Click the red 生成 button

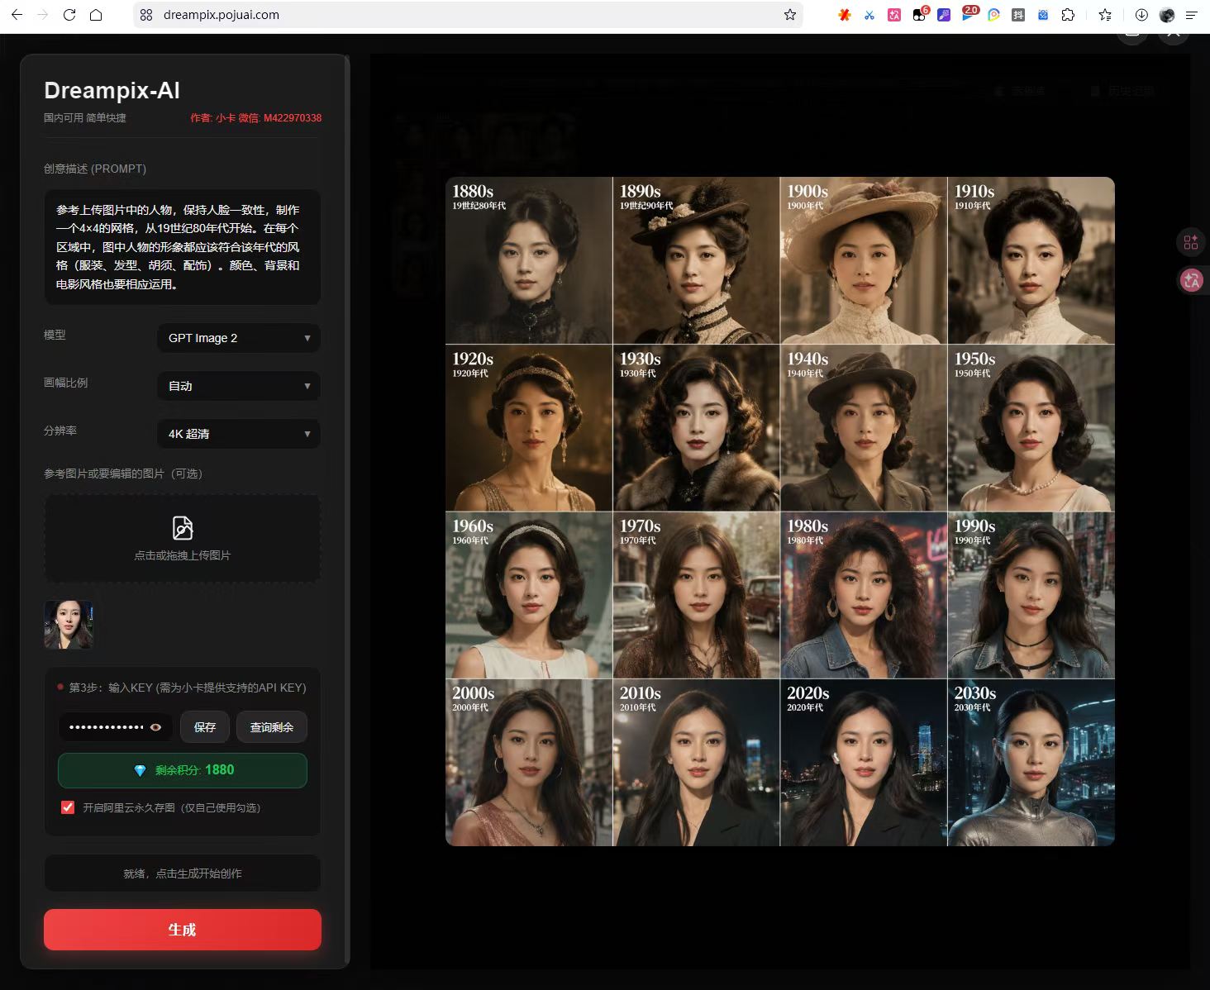[183, 930]
